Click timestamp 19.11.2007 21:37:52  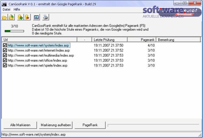(109, 50)
